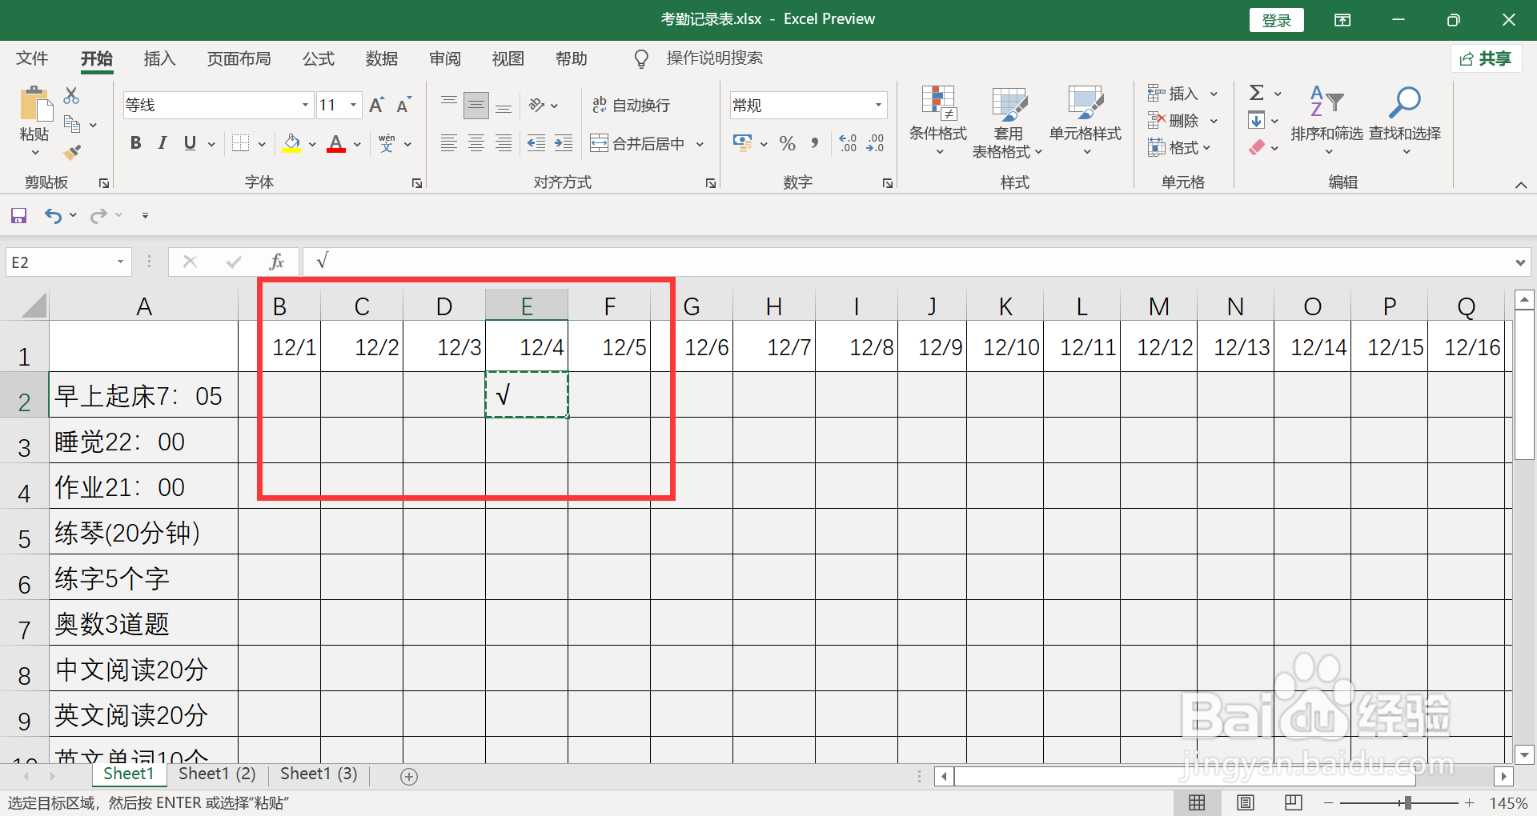
Task: Toggle Underline formatting
Action: tap(190, 143)
